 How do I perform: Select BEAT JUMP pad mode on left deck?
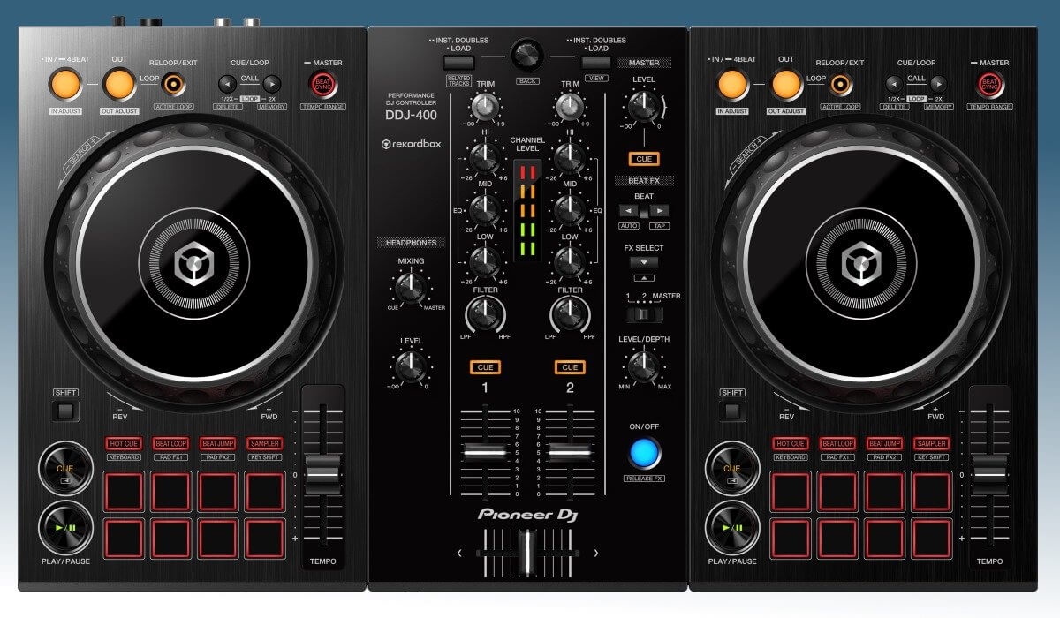218,444
